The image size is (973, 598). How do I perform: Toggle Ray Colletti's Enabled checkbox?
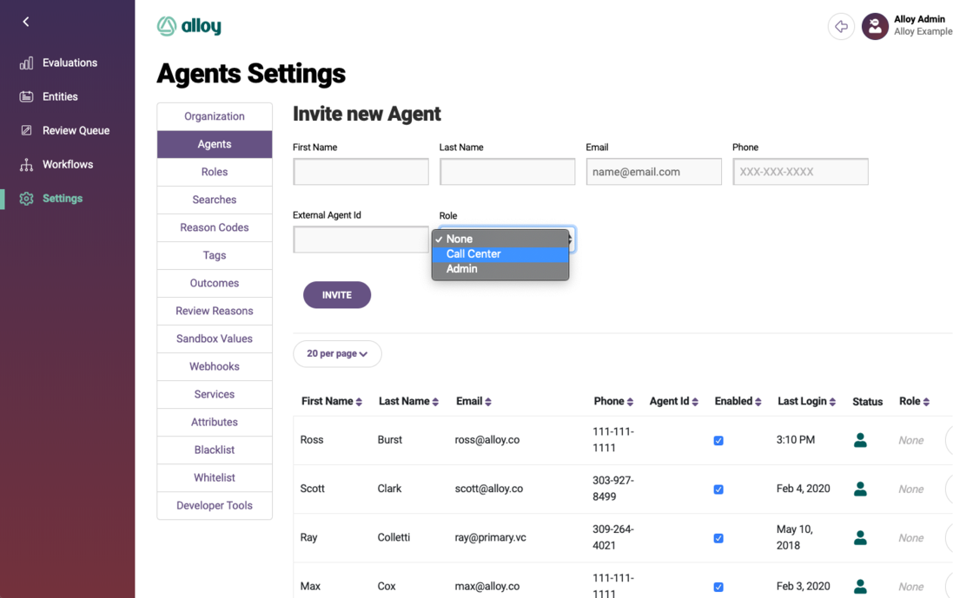coord(718,538)
